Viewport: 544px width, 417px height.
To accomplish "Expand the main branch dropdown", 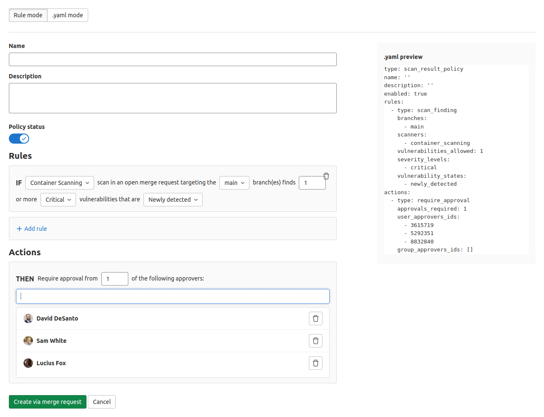I will [234, 183].
